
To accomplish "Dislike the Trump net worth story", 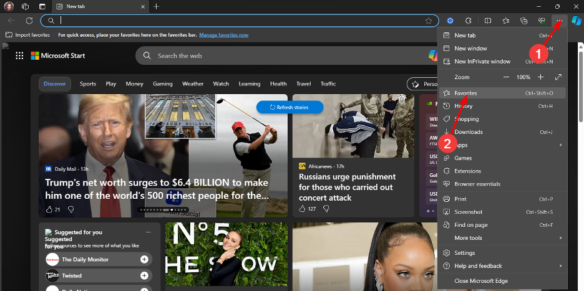I will coord(71,209).
